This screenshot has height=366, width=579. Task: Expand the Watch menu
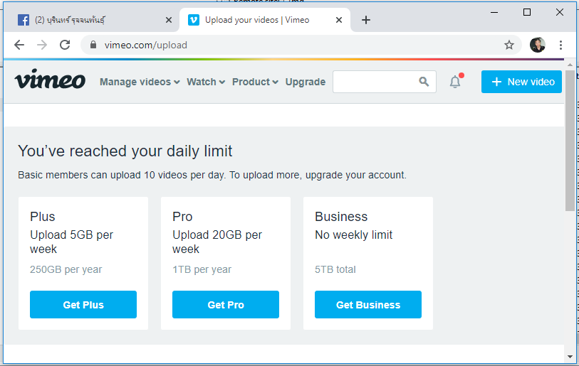pos(206,82)
